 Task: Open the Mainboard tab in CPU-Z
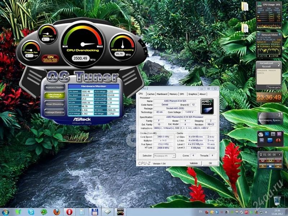[x=162, y=94]
